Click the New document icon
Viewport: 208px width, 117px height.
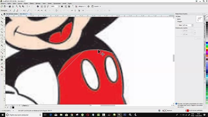point(2,6)
